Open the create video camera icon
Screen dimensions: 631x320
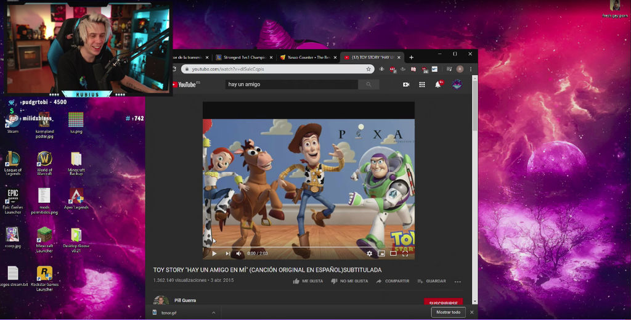[406, 84]
